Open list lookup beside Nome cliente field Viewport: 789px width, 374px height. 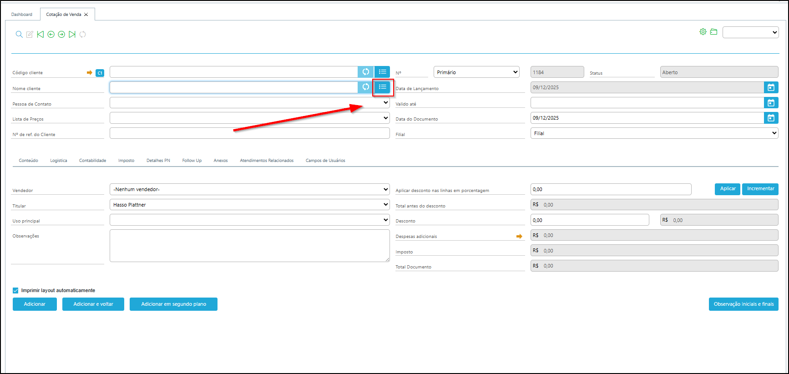click(x=382, y=87)
